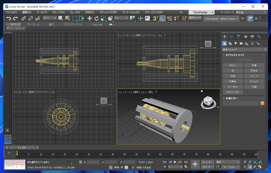
Task: Open the reference coordinate system dropdown ビュー
Action: click(121, 18)
